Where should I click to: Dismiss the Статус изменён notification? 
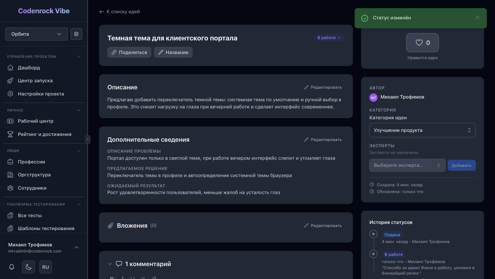click(477, 18)
